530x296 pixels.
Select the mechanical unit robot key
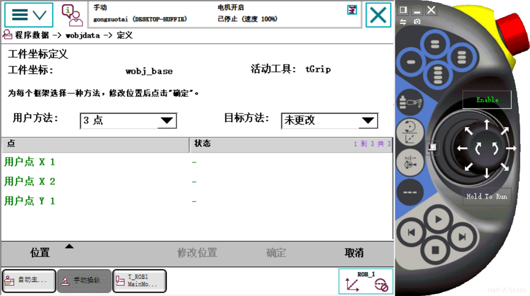[x=411, y=103]
